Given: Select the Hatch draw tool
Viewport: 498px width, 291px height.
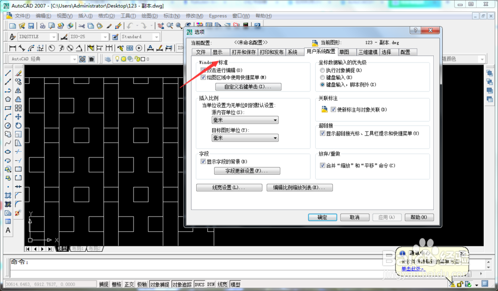Looking at the screenshot, I should (8, 195).
